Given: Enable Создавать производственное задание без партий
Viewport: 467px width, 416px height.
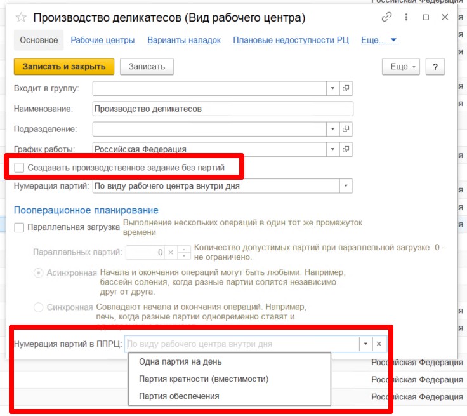Looking at the screenshot, I should tap(20, 168).
